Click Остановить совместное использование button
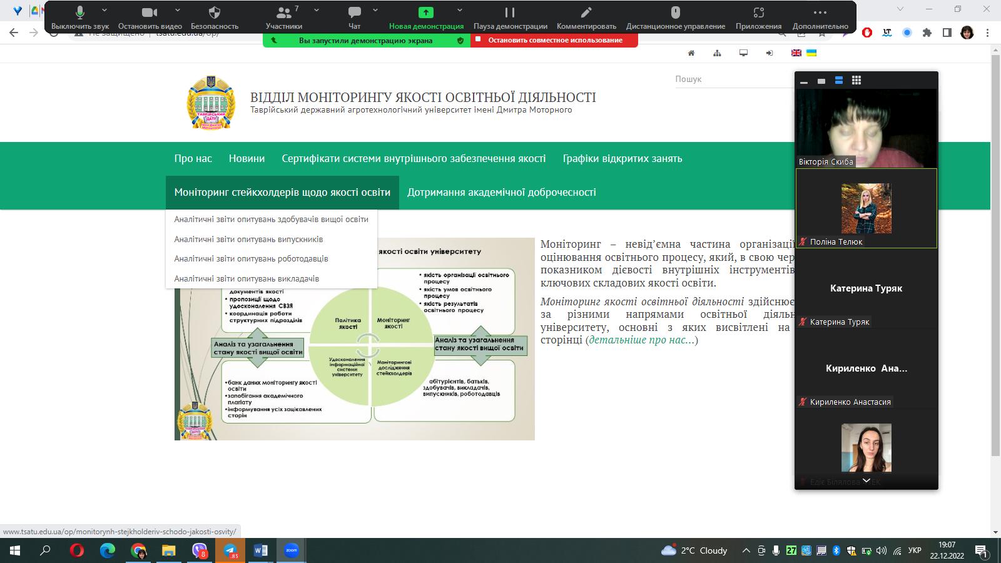Image resolution: width=1001 pixels, height=563 pixels. (554, 40)
